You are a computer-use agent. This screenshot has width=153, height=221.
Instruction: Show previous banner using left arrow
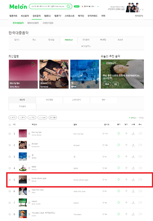140,10
